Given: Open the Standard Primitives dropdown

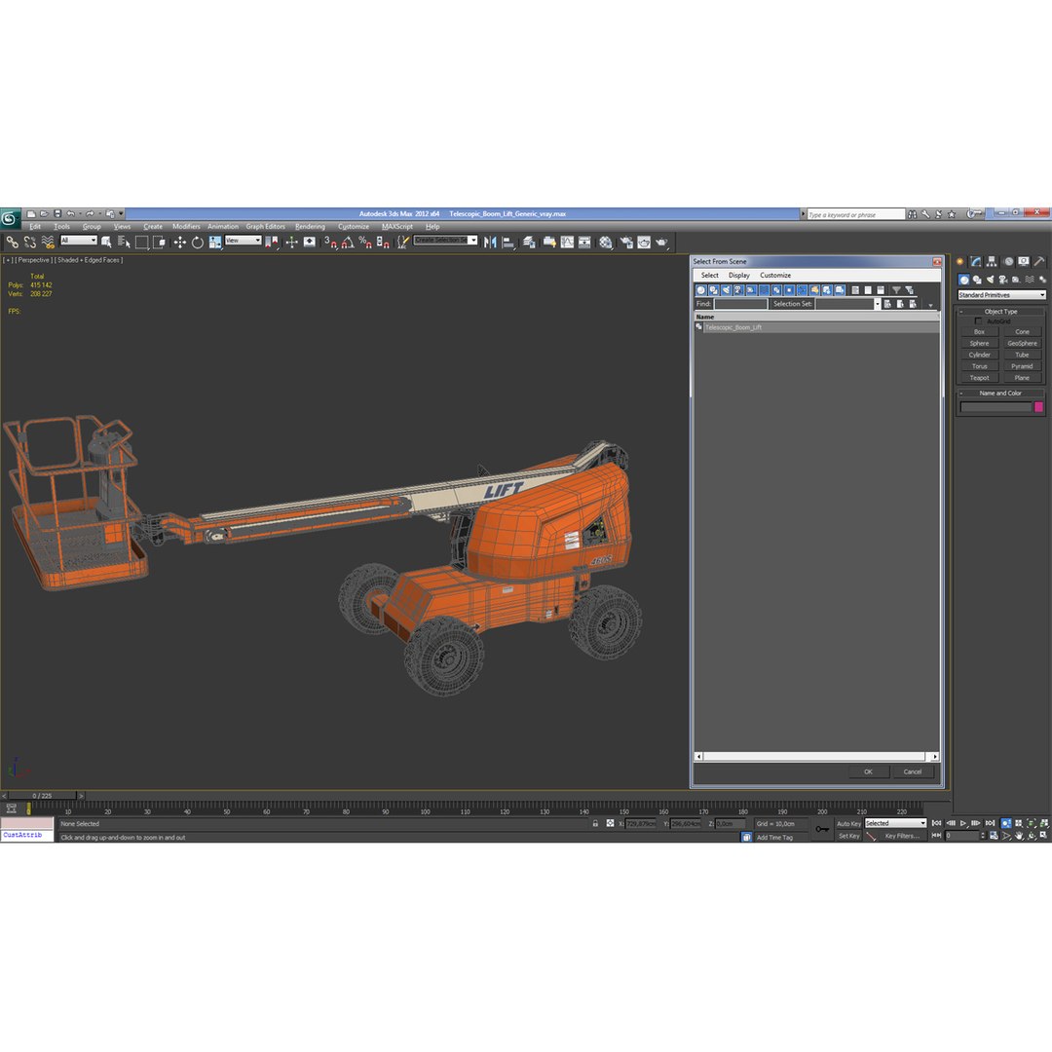Looking at the screenshot, I should pos(1001,295).
